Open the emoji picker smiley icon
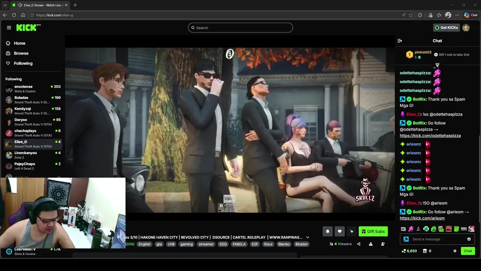 click(x=469, y=239)
